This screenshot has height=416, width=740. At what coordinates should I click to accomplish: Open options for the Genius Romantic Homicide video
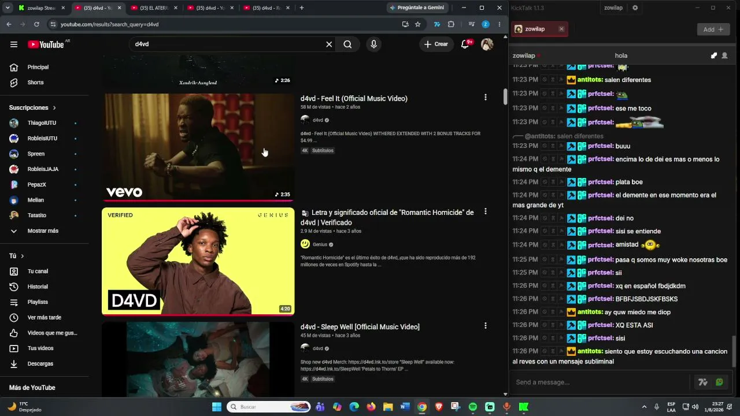point(486,212)
